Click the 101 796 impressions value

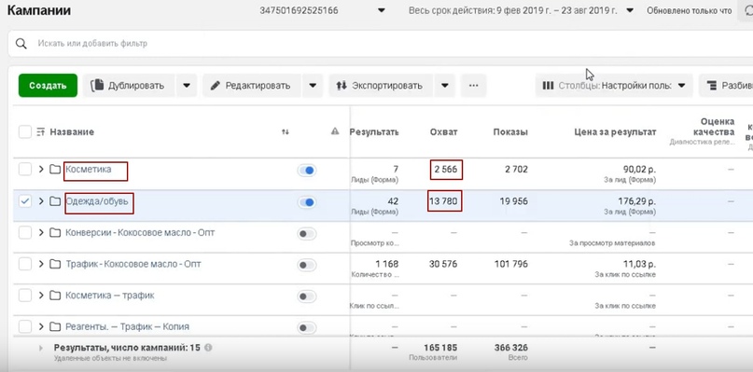(510, 264)
